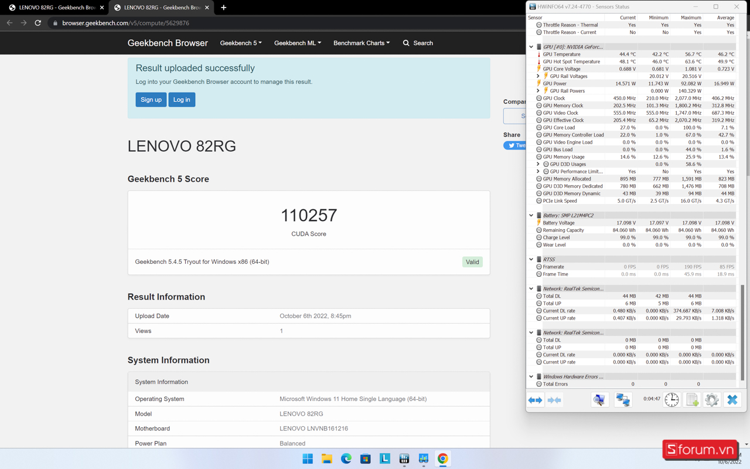Select Total Errors sensor row
This screenshot has width=750, height=469.
[x=635, y=384]
